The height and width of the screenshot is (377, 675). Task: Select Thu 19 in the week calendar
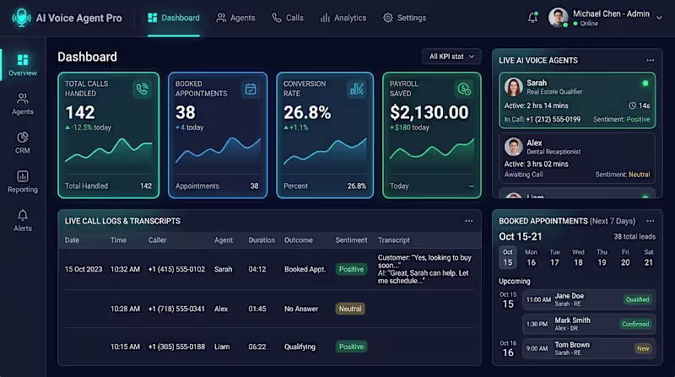(x=602, y=257)
